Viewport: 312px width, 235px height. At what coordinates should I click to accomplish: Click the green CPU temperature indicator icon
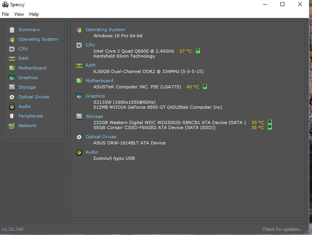(198, 51)
